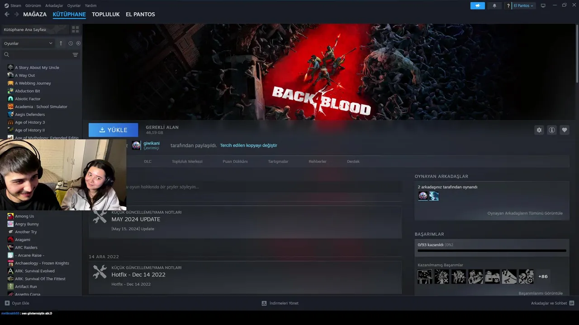Click the forward navigation arrow
The height and width of the screenshot is (325, 579).
coord(16,14)
